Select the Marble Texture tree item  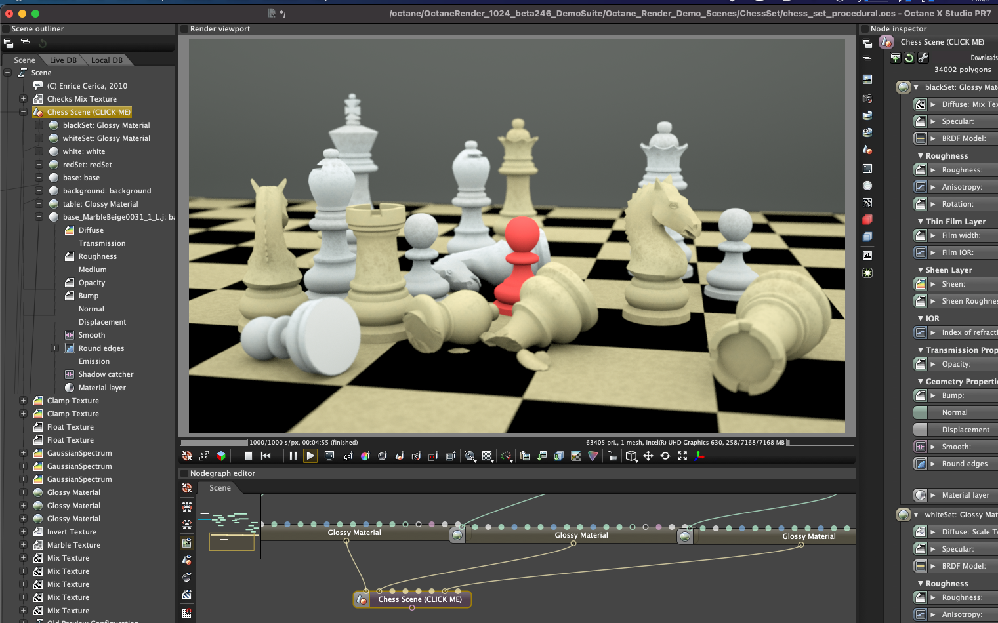click(73, 545)
